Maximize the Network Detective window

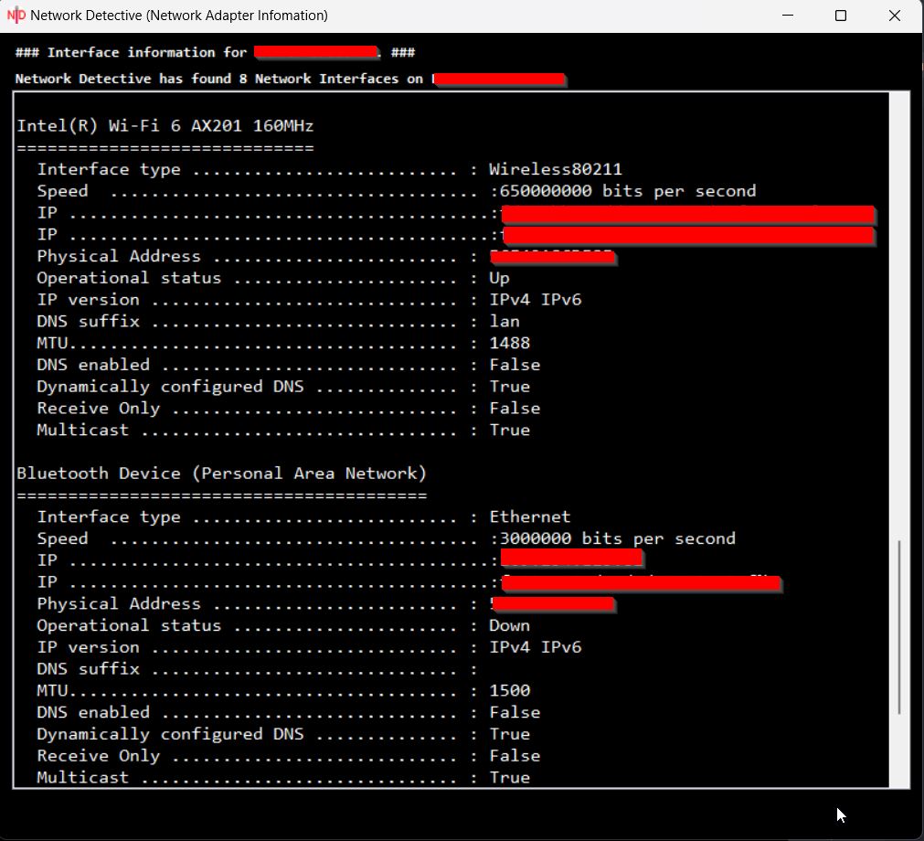(x=841, y=16)
